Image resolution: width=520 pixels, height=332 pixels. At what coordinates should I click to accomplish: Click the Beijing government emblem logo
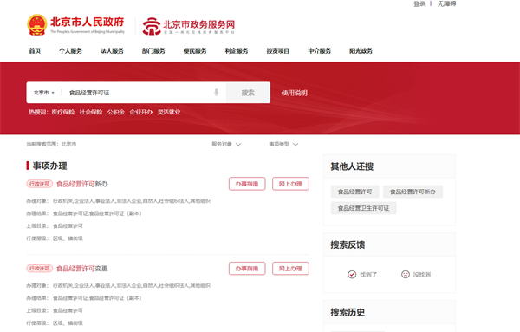(36, 25)
